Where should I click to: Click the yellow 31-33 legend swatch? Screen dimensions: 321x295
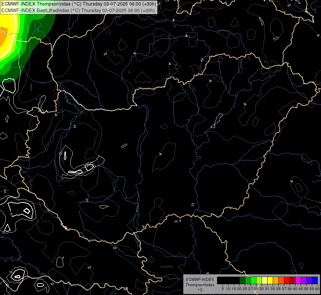pyautogui.click(x=270, y=280)
